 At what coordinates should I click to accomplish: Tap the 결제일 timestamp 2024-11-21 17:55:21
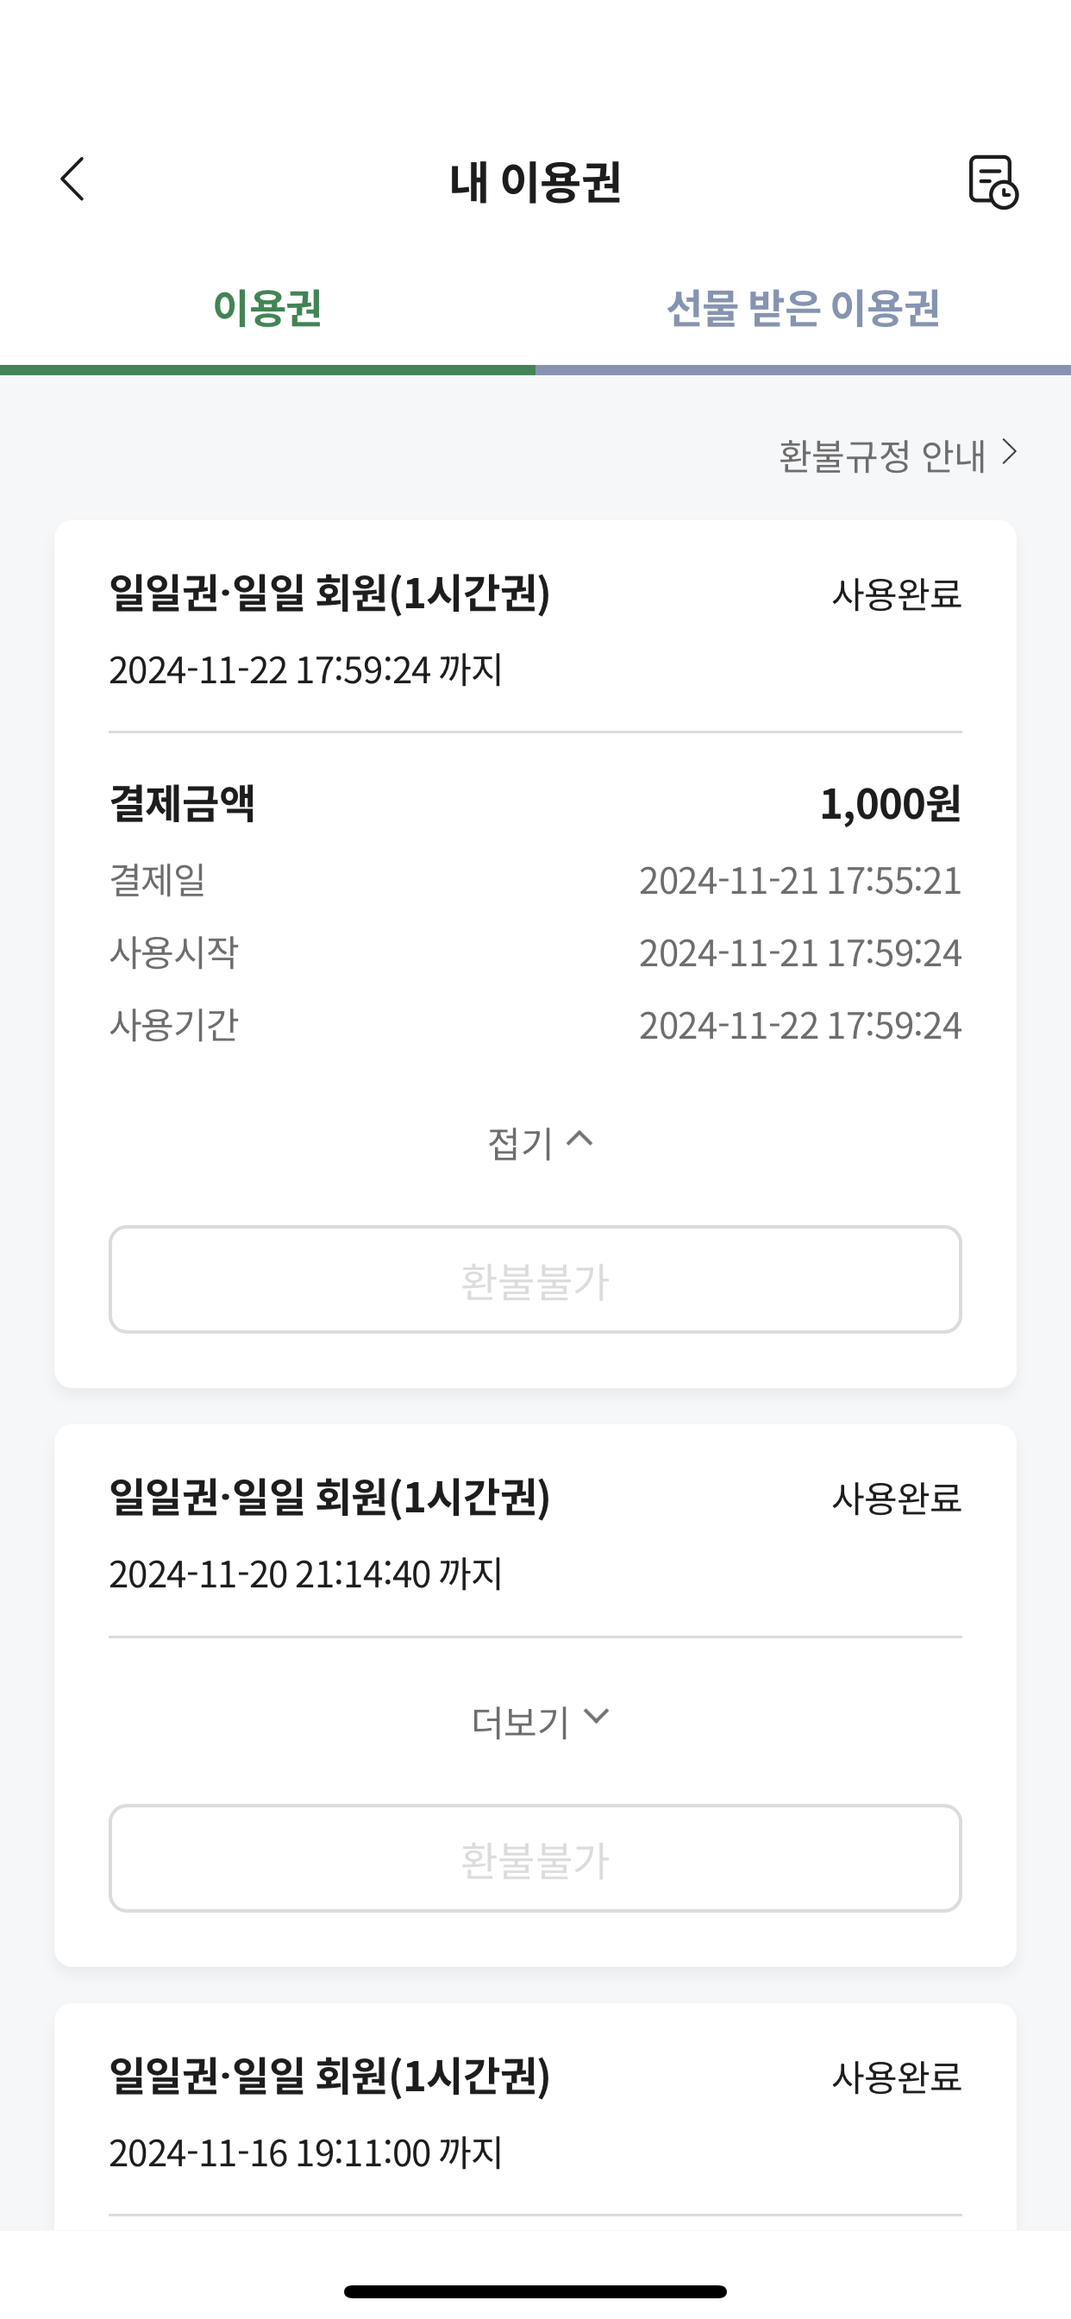pos(799,881)
